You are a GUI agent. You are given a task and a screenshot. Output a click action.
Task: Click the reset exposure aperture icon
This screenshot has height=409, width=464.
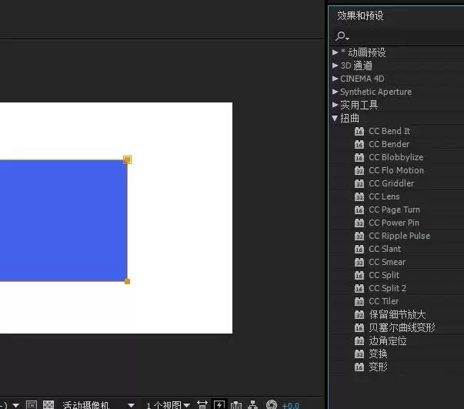(x=272, y=405)
